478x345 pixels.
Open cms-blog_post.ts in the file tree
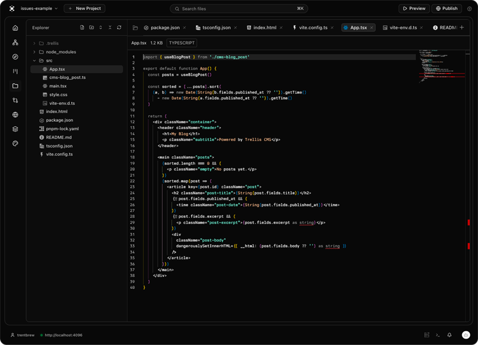pos(77,78)
